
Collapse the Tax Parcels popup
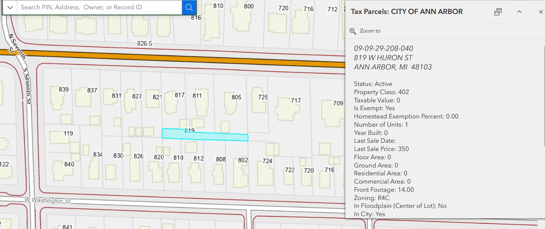pos(519,12)
